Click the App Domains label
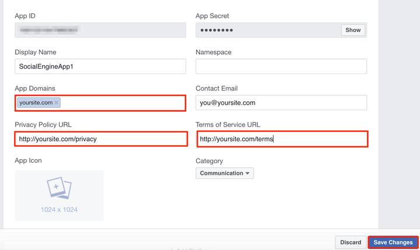Viewport: 420px width, 250px height. [x=35, y=89]
